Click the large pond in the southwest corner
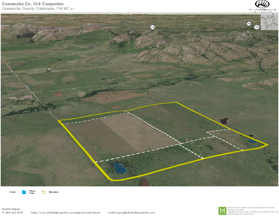279x216 pixels. [120, 168]
